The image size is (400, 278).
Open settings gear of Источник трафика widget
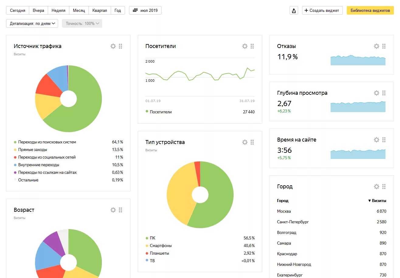(x=113, y=46)
